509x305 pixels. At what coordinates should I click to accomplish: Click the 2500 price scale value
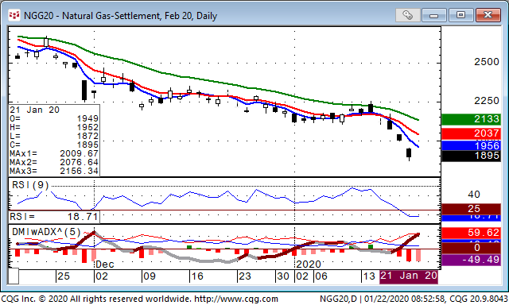[486, 62]
